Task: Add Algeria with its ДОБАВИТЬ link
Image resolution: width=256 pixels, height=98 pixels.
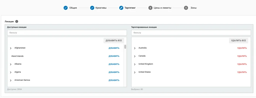Action: tap(114, 72)
